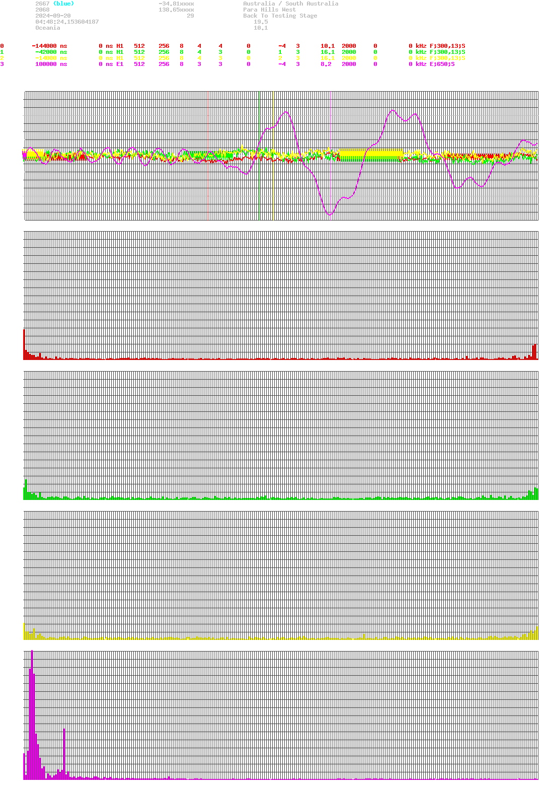Viewport: 551px width, 791px height.
Task: Click the "Para Hills West" text
Action: tap(270, 10)
